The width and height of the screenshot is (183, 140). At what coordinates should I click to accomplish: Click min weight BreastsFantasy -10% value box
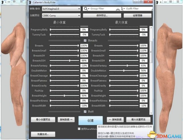pos(84,65)
